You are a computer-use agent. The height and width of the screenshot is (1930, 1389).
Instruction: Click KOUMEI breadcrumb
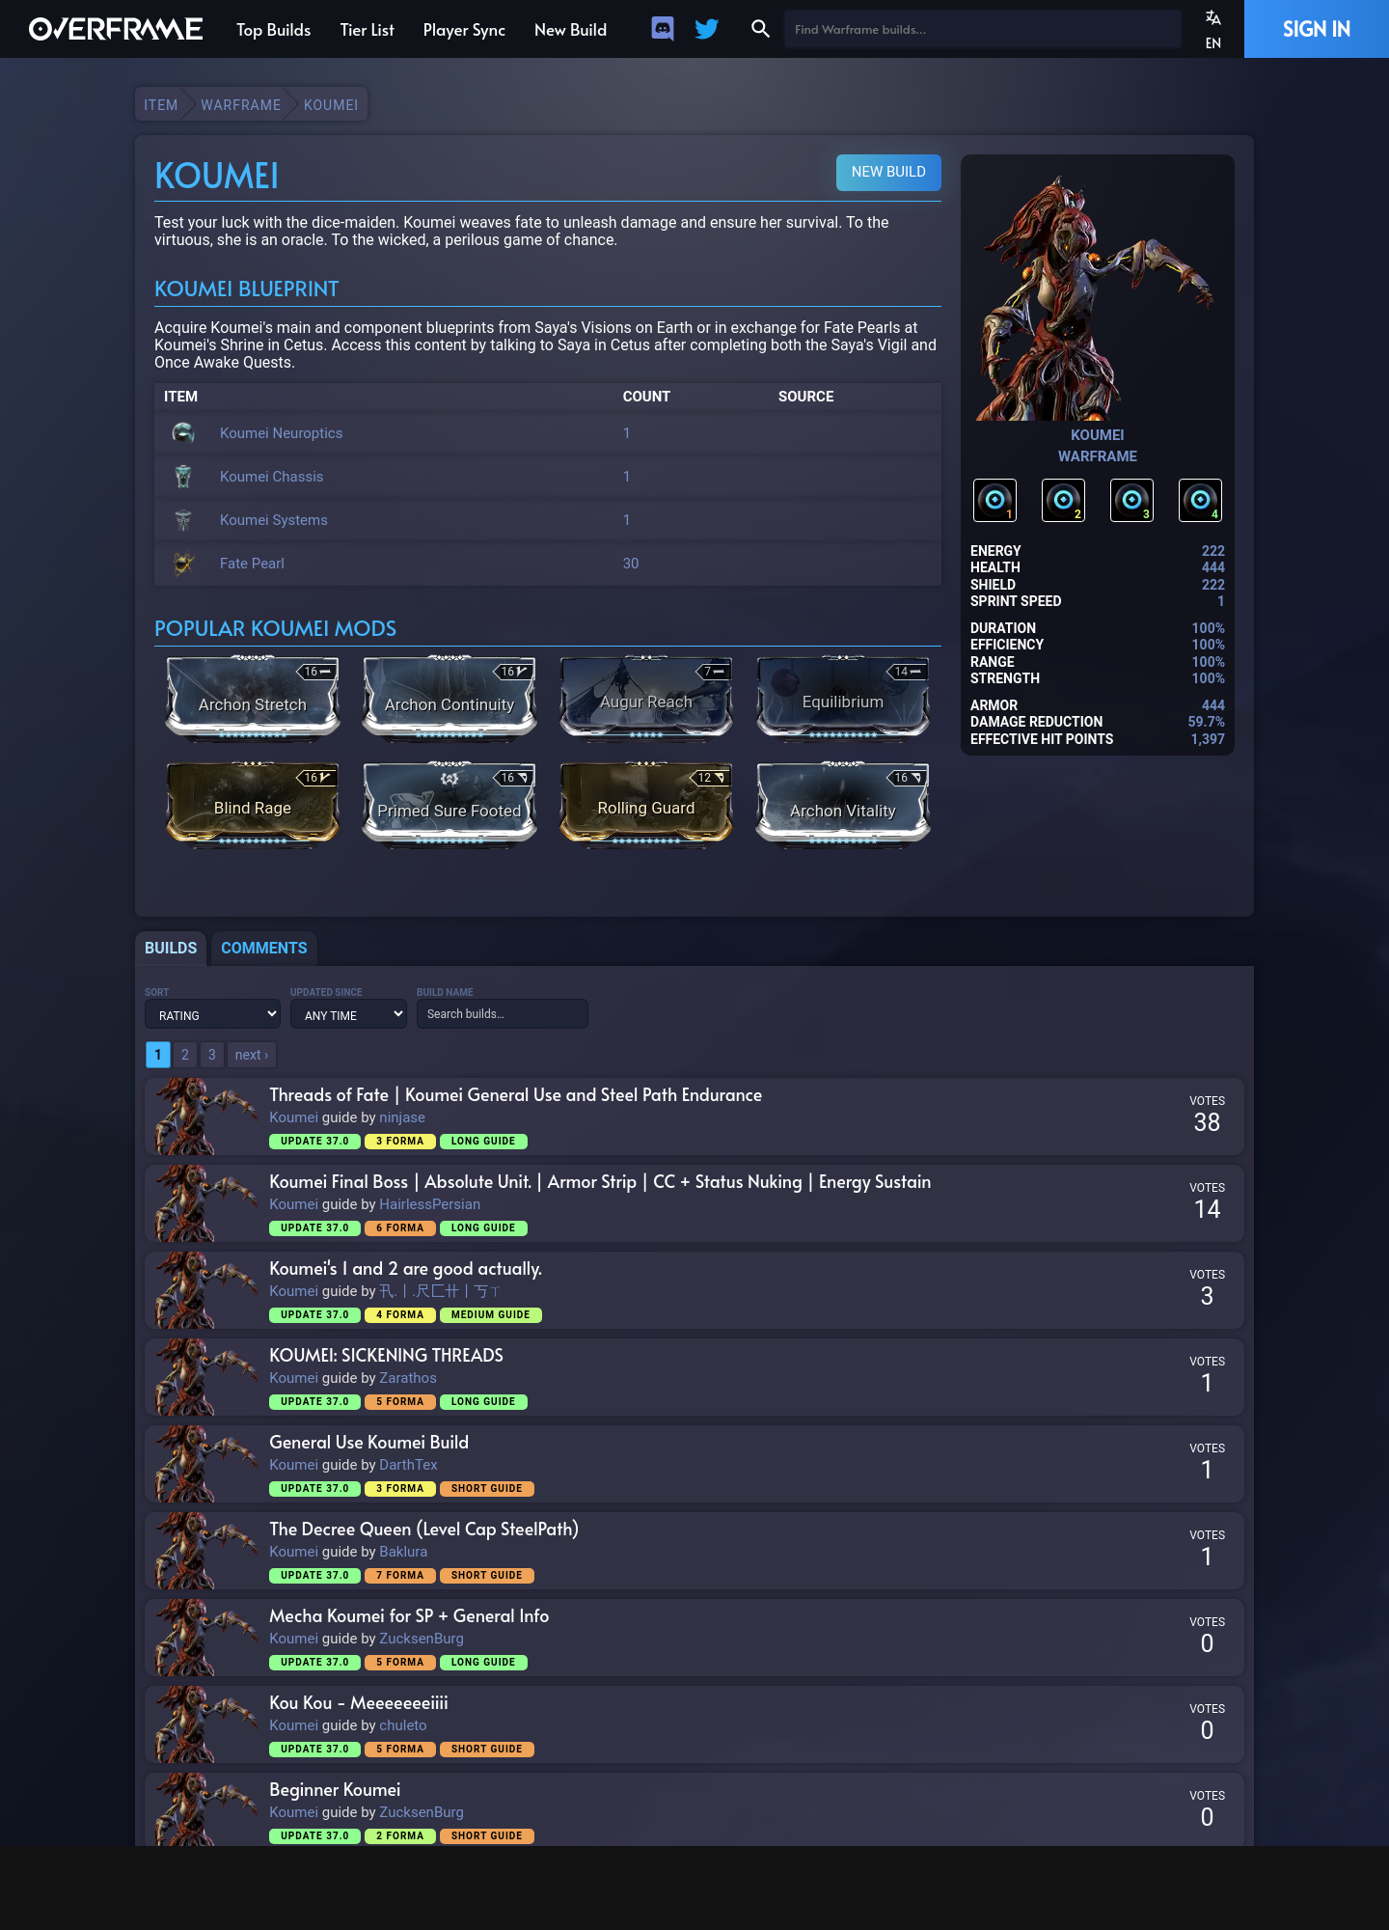[x=331, y=105]
